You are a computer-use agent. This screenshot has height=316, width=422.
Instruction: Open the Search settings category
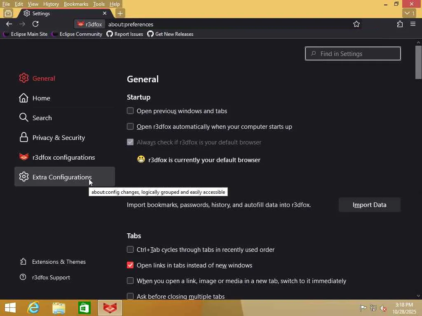[x=65, y=118]
